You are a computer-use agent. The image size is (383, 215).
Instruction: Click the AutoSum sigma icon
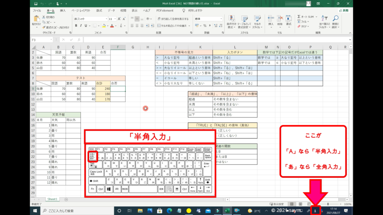(x=299, y=17)
